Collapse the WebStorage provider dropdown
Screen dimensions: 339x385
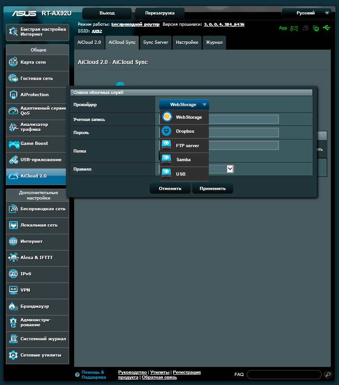[184, 105]
